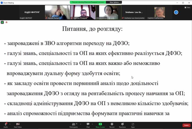Select the КЦДО ІФНТУНГ participant tile
The height and width of the screenshot is (129, 192).
click(x=32, y=12)
